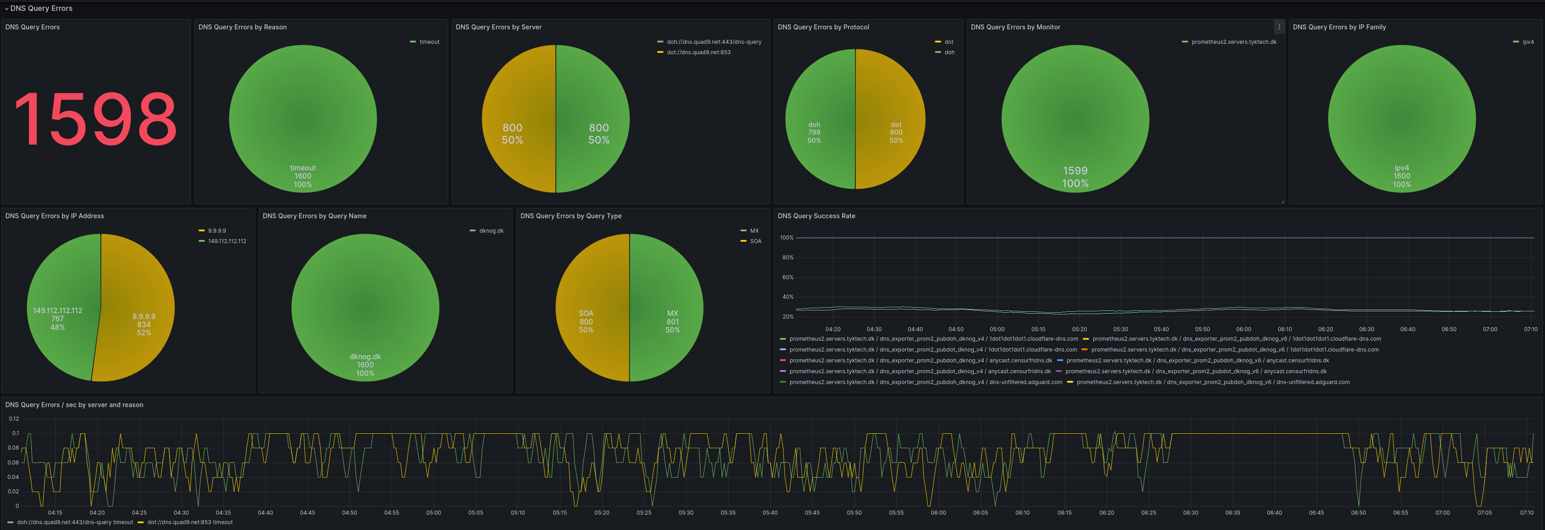Click the 1598 stat value
Image resolution: width=1545 pixels, height=530 pixels.
click(x=95, y=118)
